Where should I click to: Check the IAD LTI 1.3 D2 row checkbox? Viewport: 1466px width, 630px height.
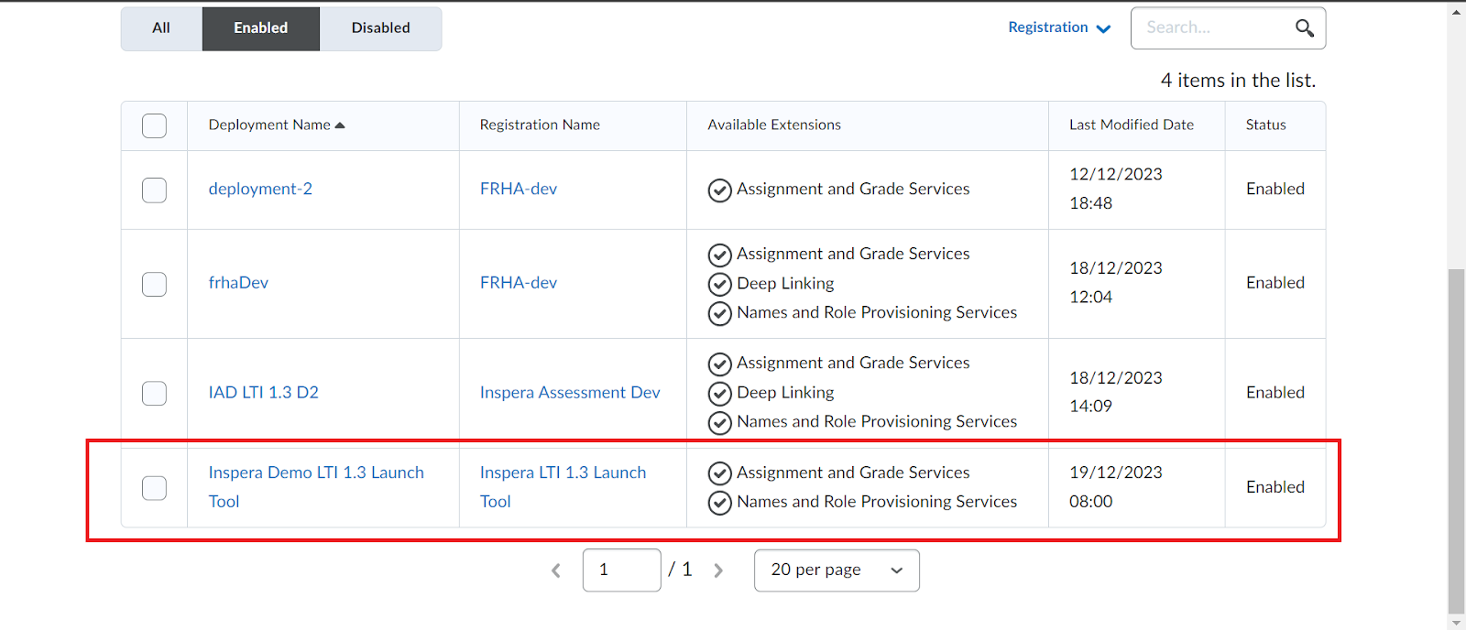(154, 393)
